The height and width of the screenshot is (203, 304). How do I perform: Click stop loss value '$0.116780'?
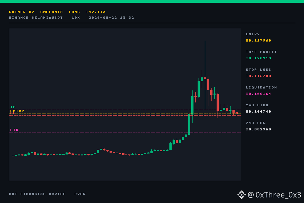click(258, 76)
